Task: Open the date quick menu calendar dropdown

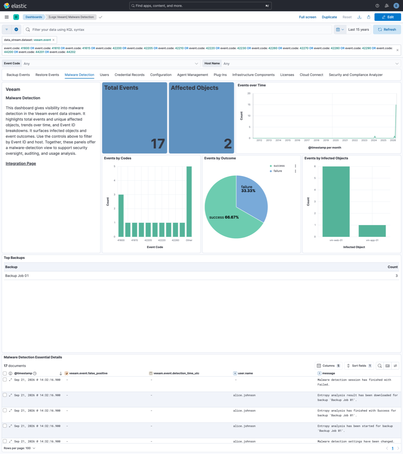Action: [x=340, y=29]
